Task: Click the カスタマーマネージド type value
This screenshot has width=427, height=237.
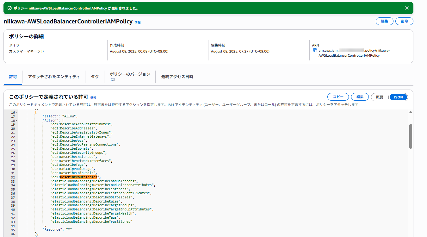Action: point(26,51)
